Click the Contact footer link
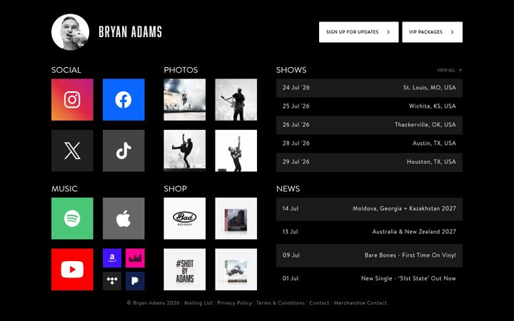The image size is (514, 321). pos(319,303)
